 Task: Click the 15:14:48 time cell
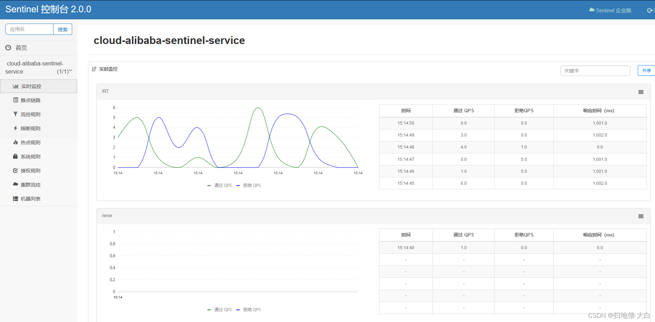[x=406, y=147]
